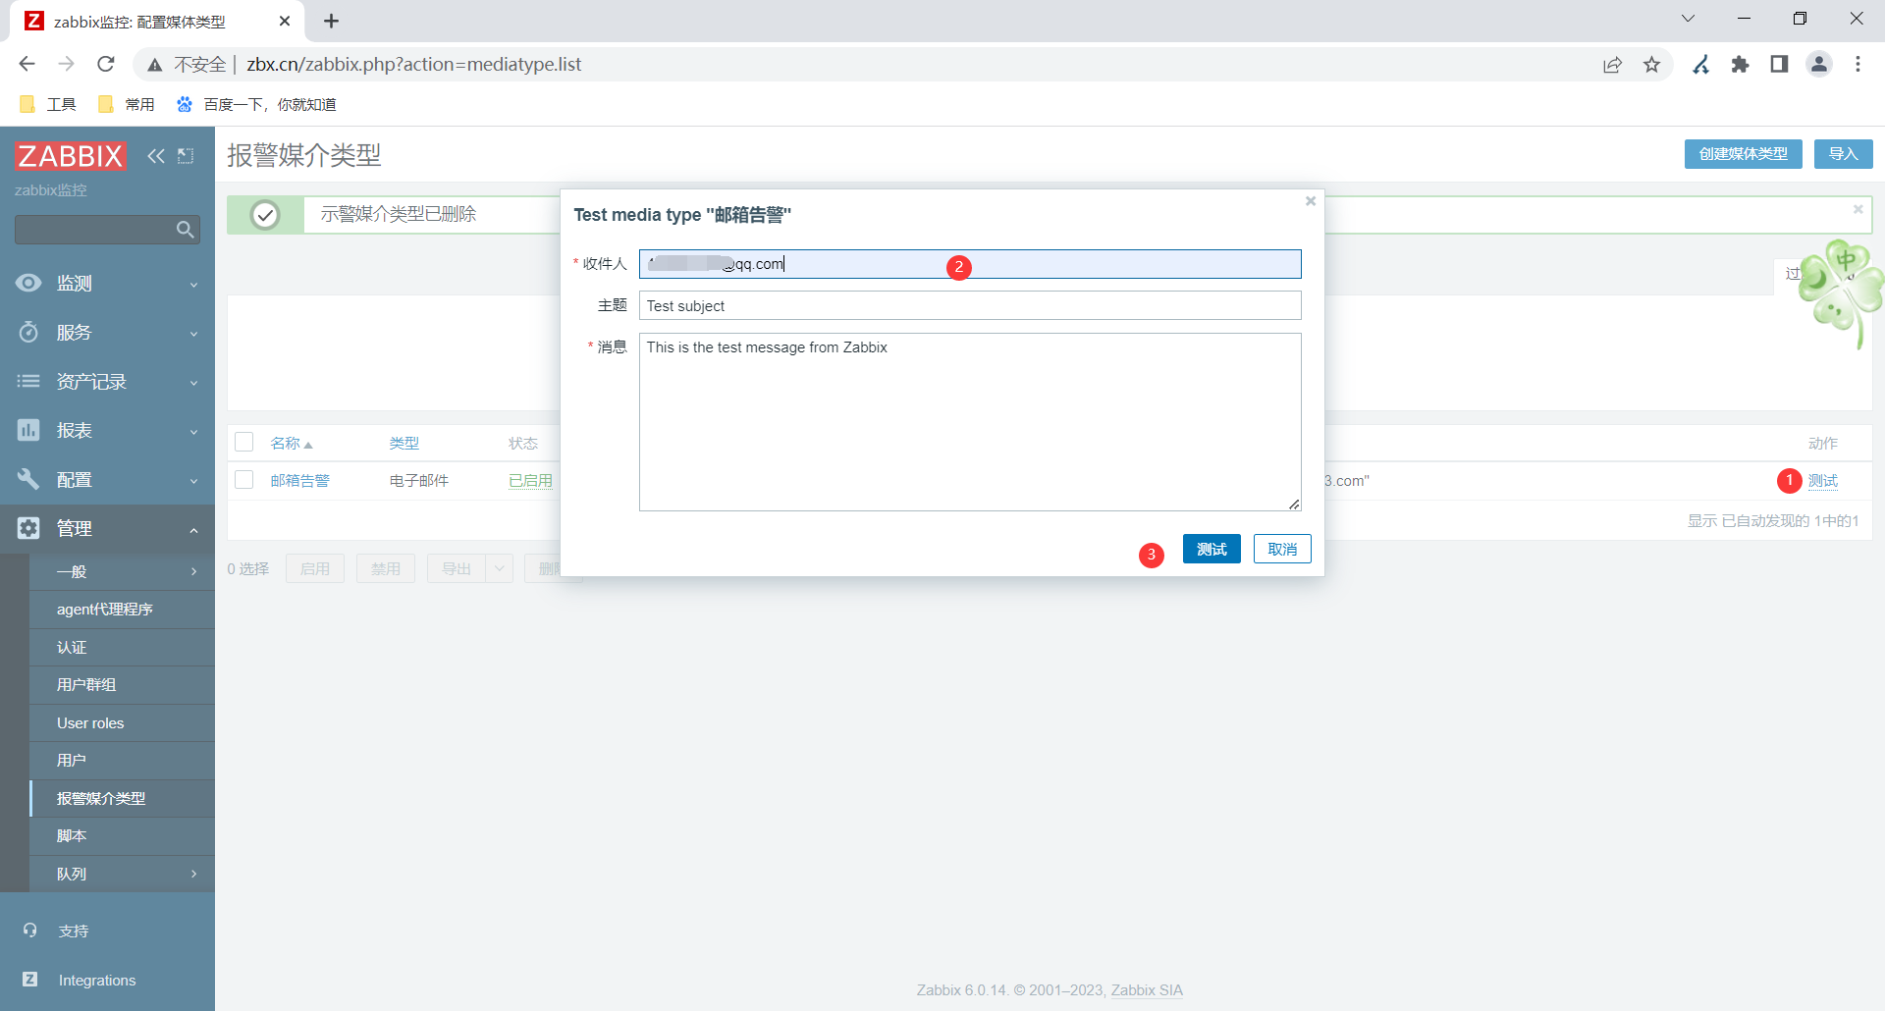Click the 消息 message text area

coord(970,422)
